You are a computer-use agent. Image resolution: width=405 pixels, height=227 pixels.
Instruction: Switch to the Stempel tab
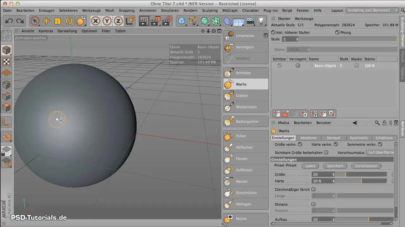tap(333, 138)
